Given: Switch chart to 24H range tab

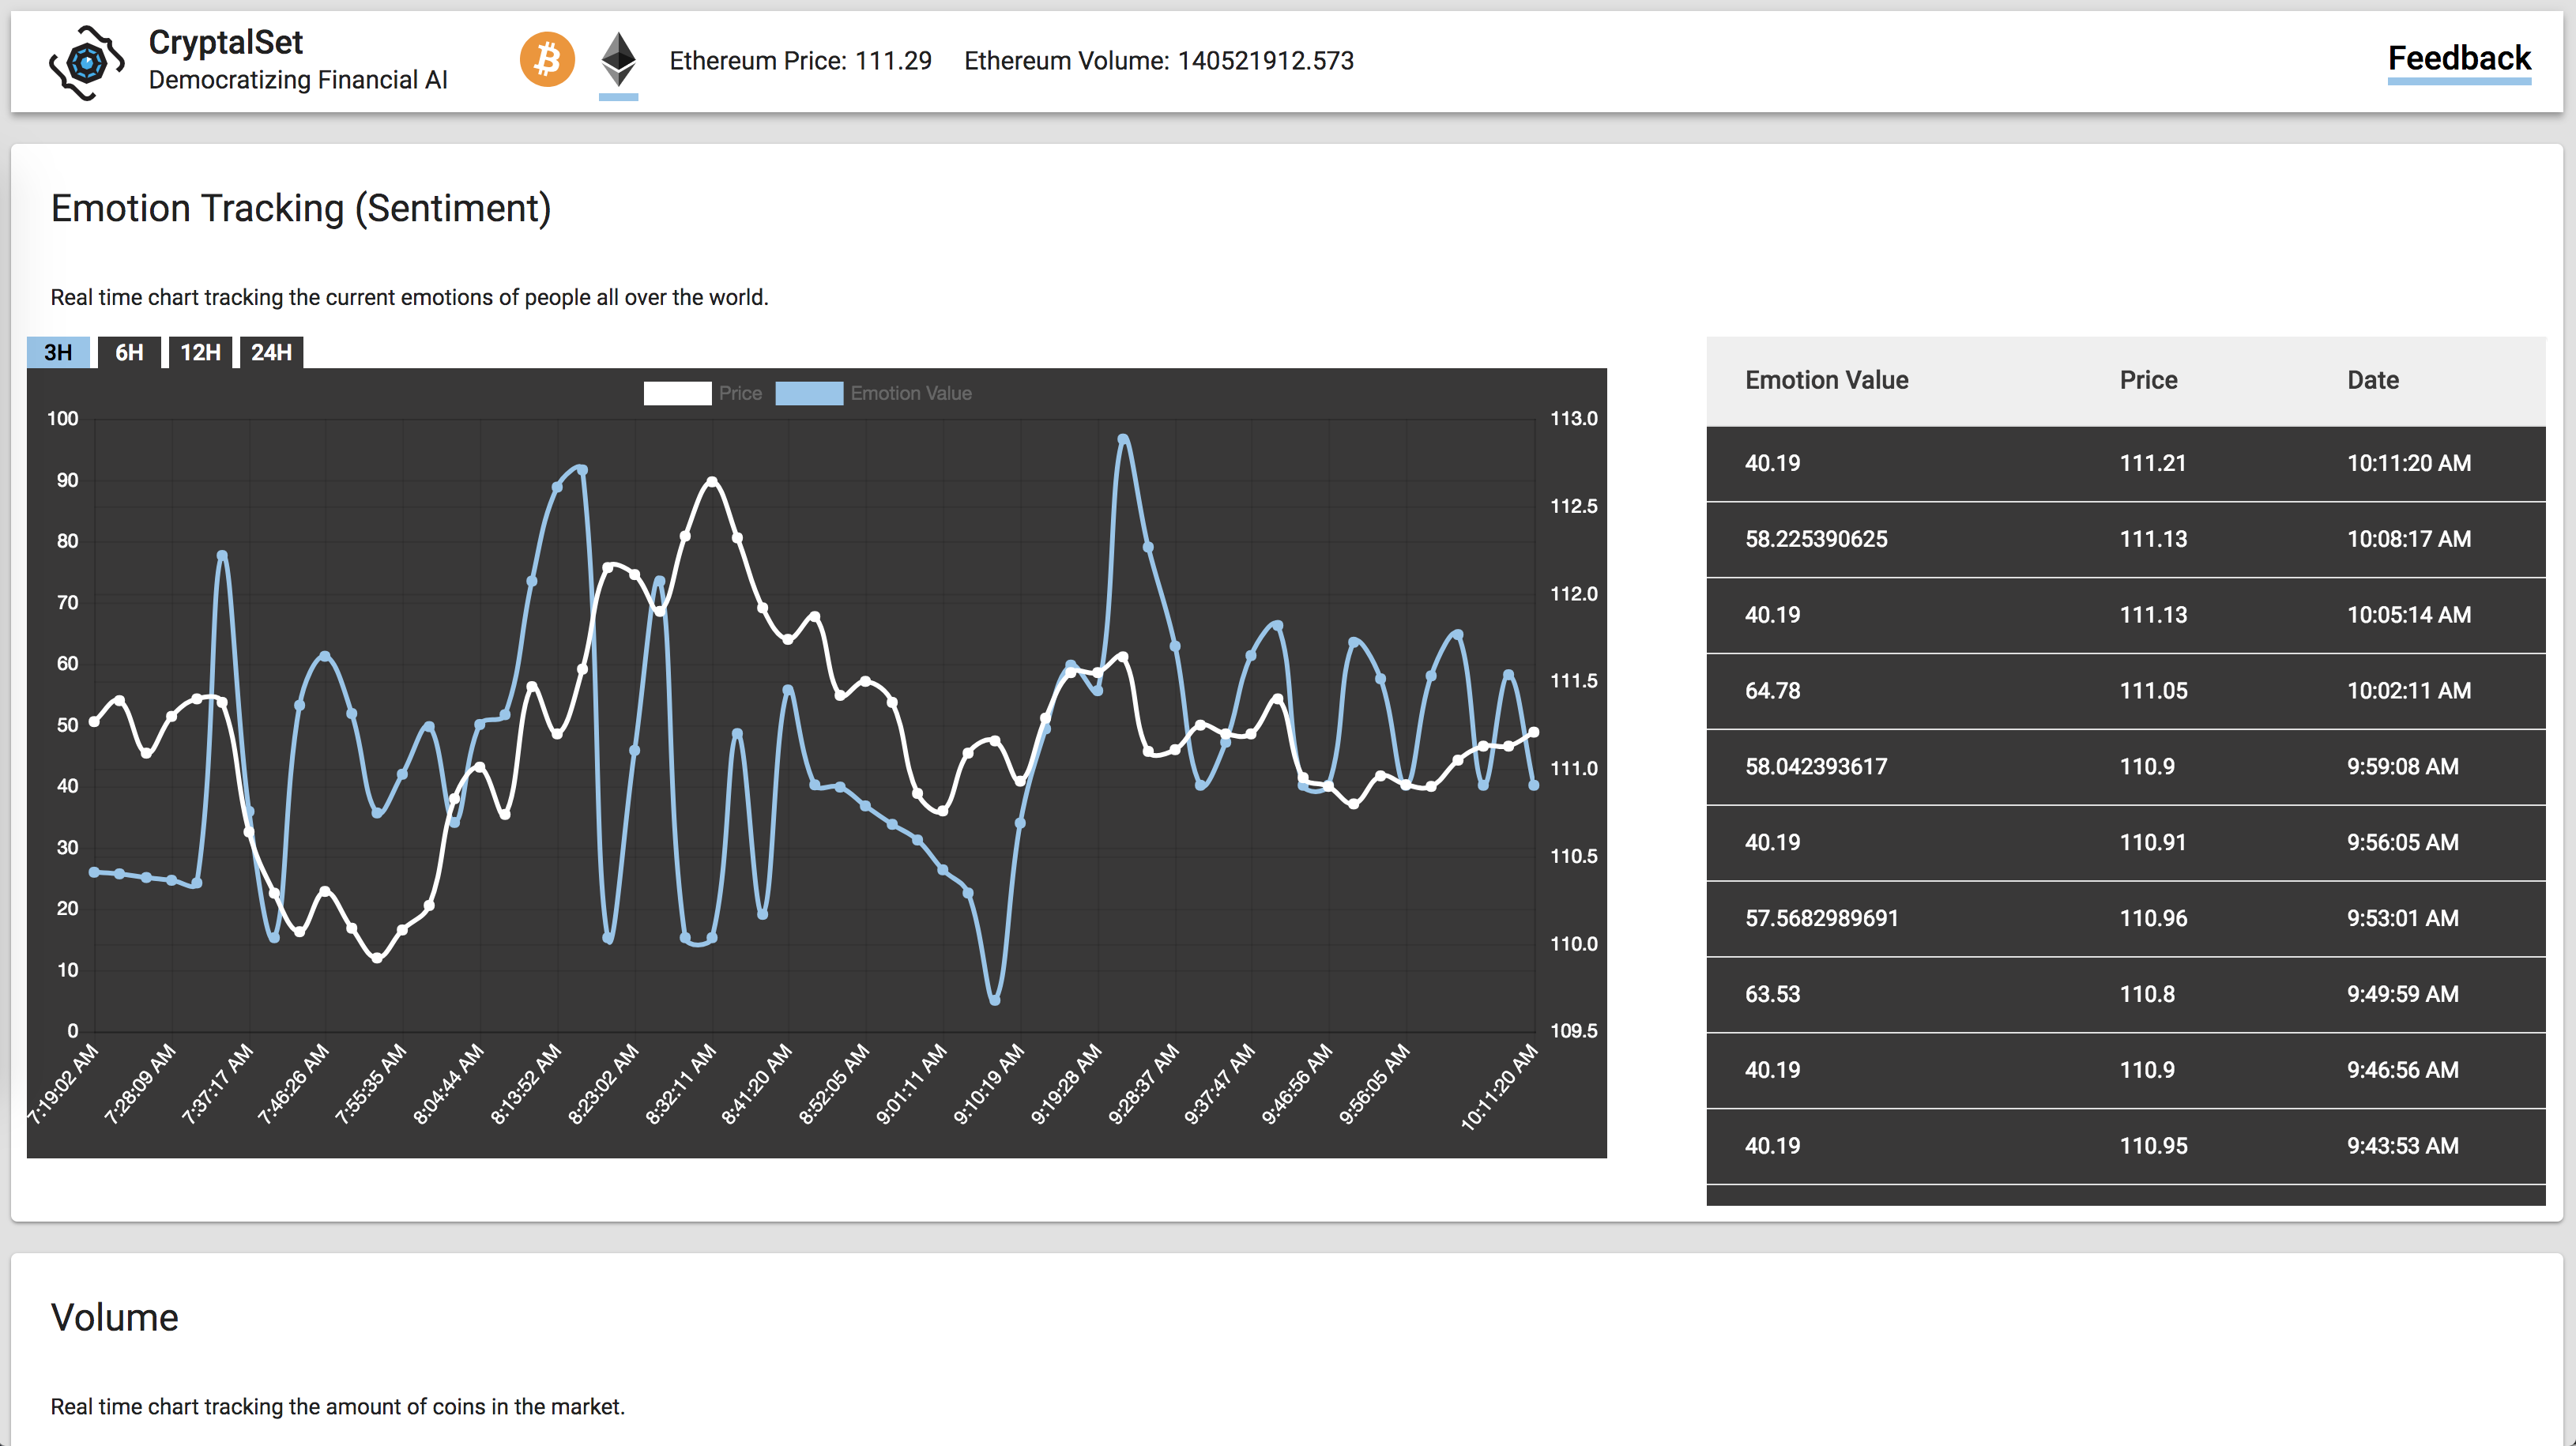Looking at the screenshot, I should (x=271, y=352).
